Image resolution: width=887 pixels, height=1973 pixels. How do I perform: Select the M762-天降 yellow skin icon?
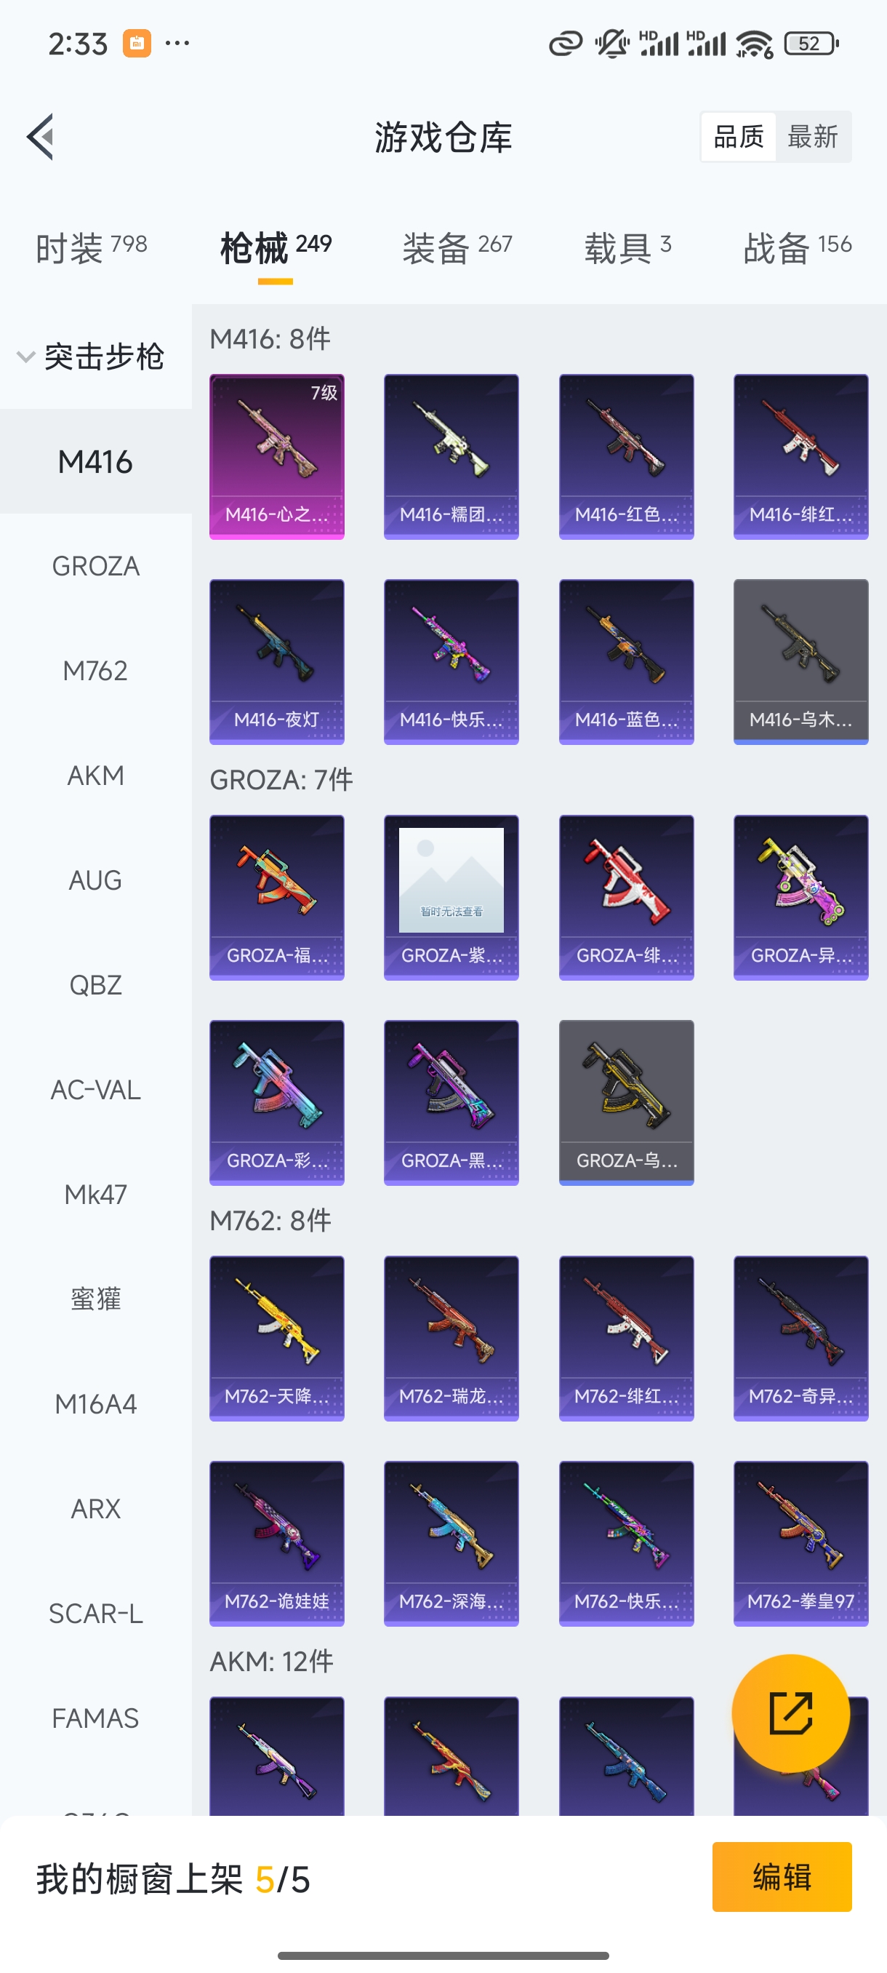coord(277,1338)
